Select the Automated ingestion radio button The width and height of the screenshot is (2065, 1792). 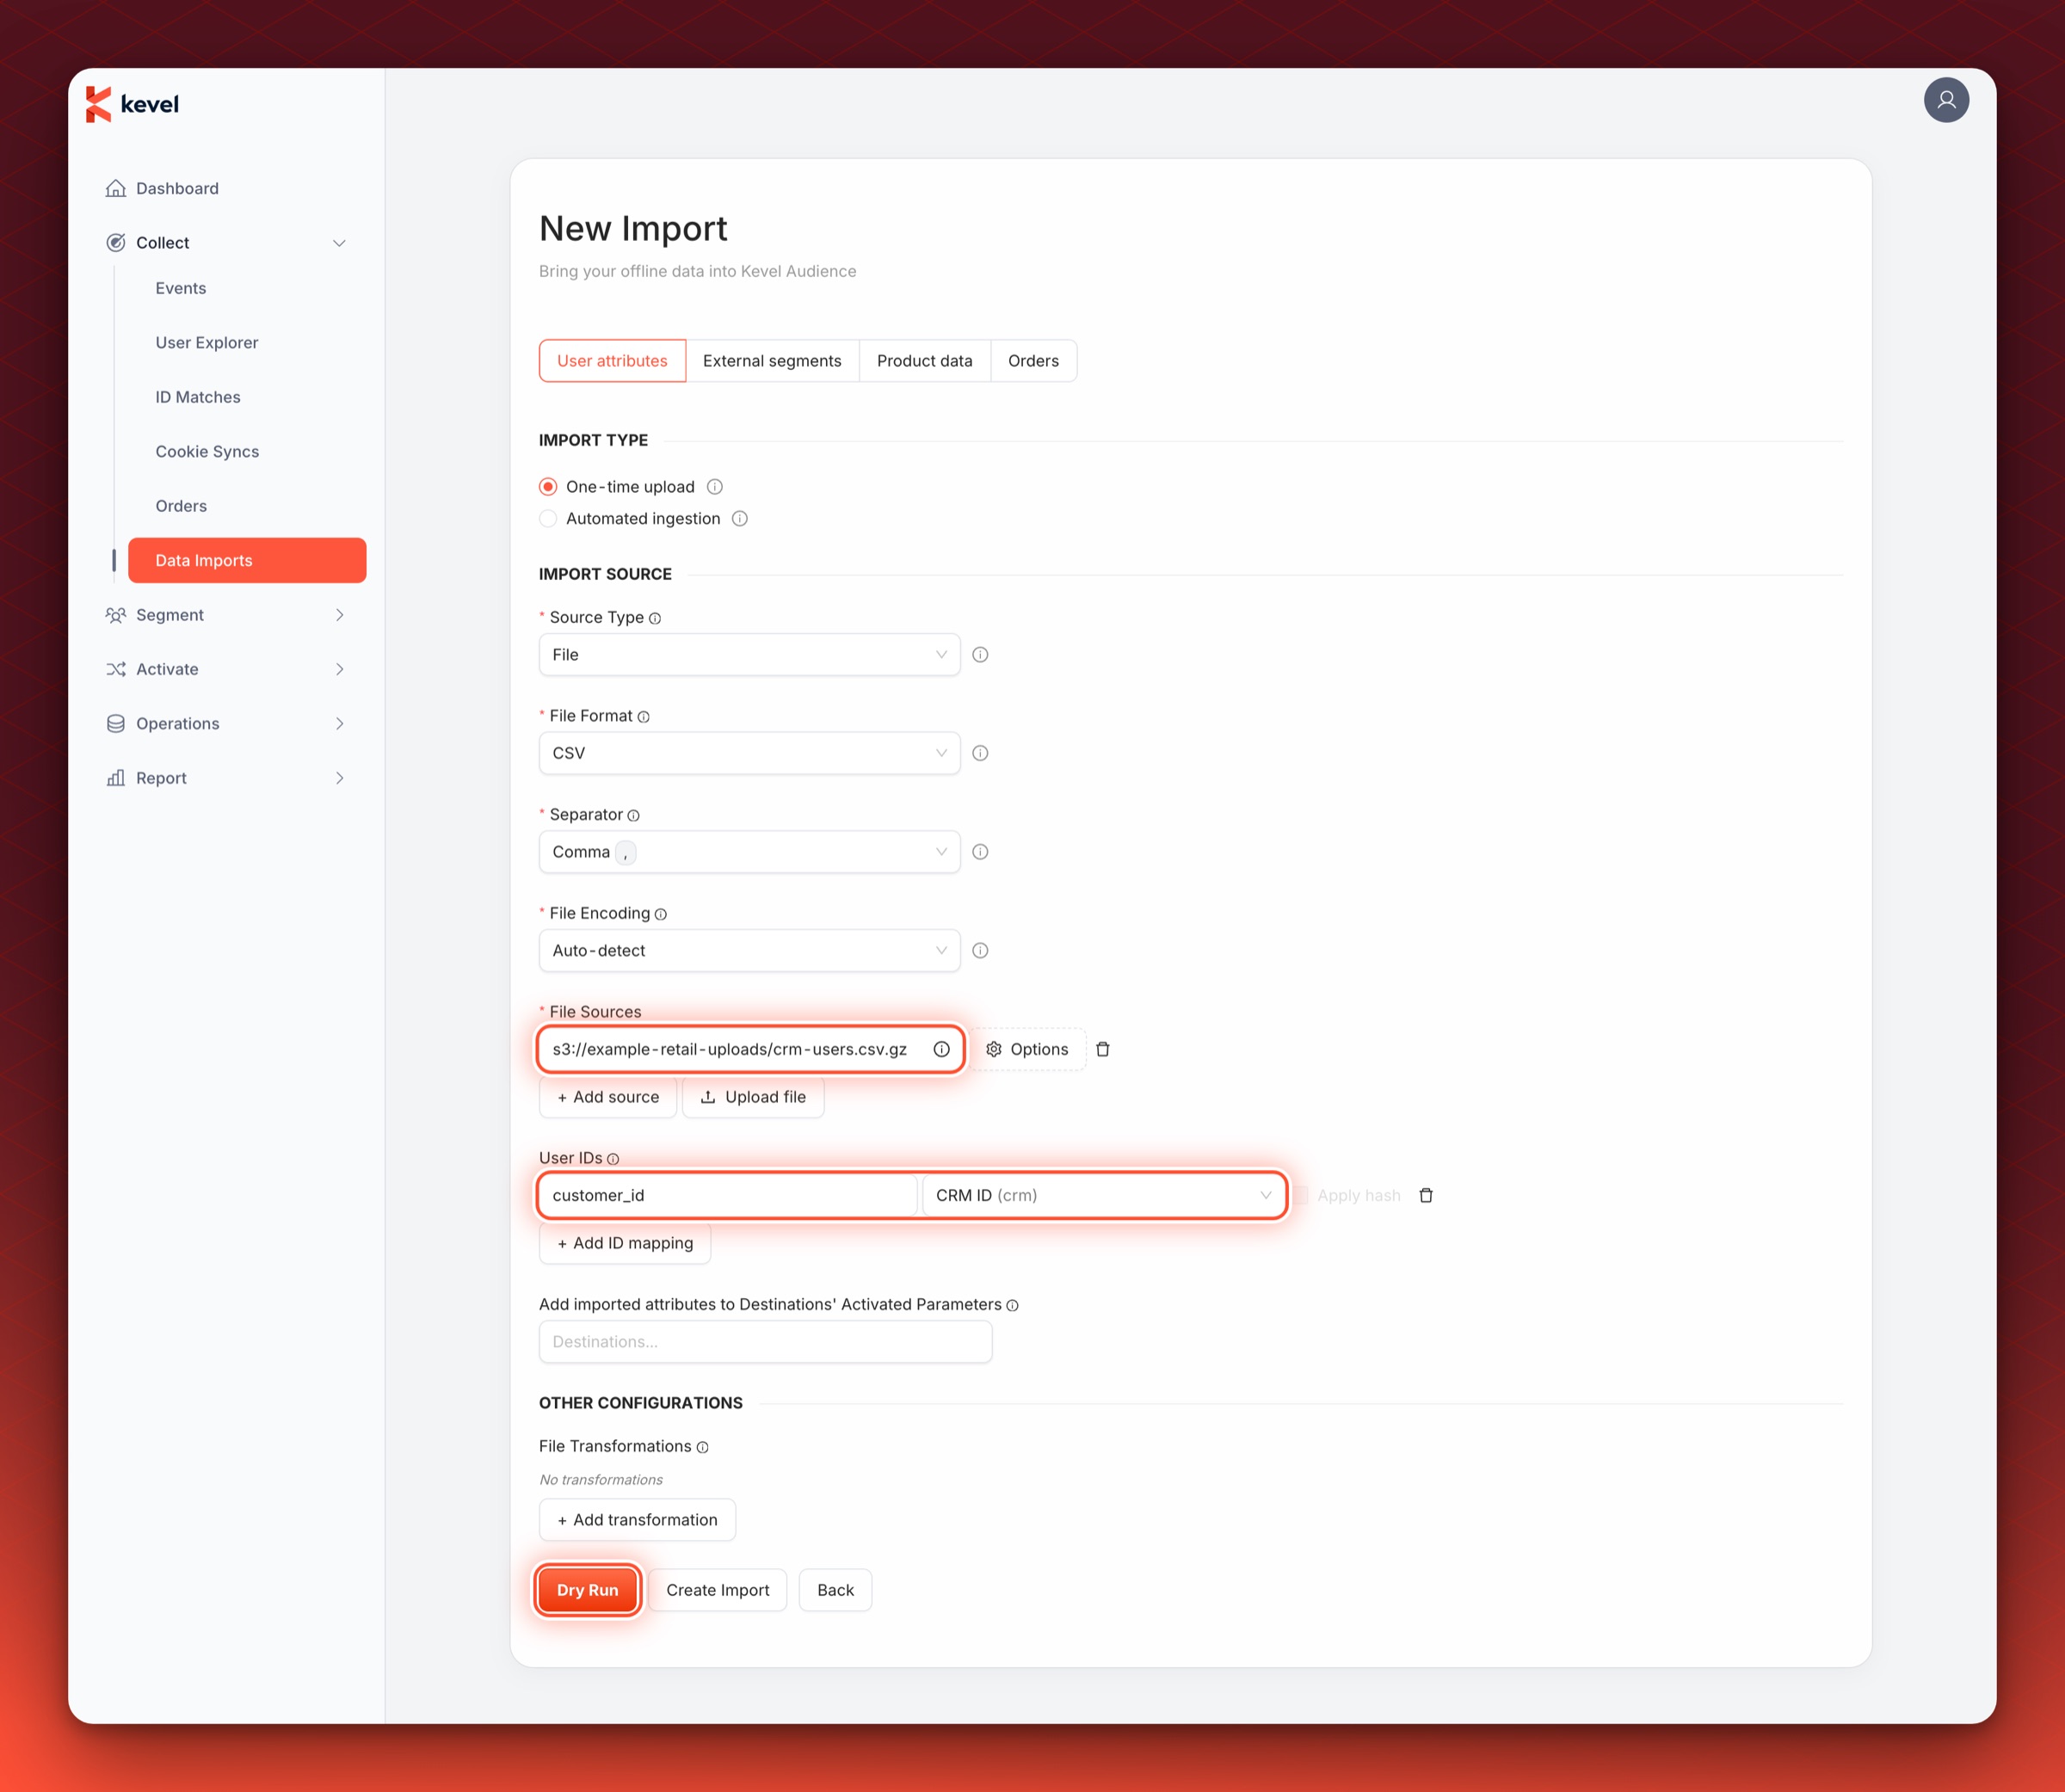coord(548,518)
